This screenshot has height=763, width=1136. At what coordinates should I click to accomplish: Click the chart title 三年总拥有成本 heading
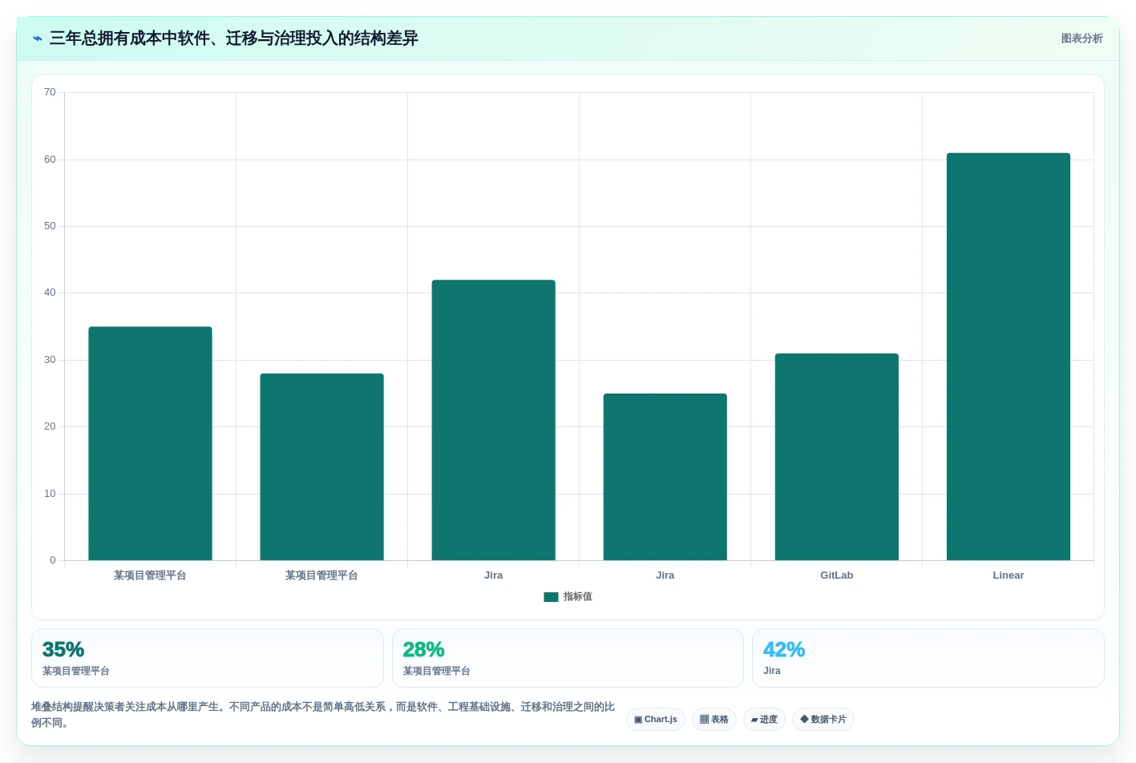pos(234,38)
